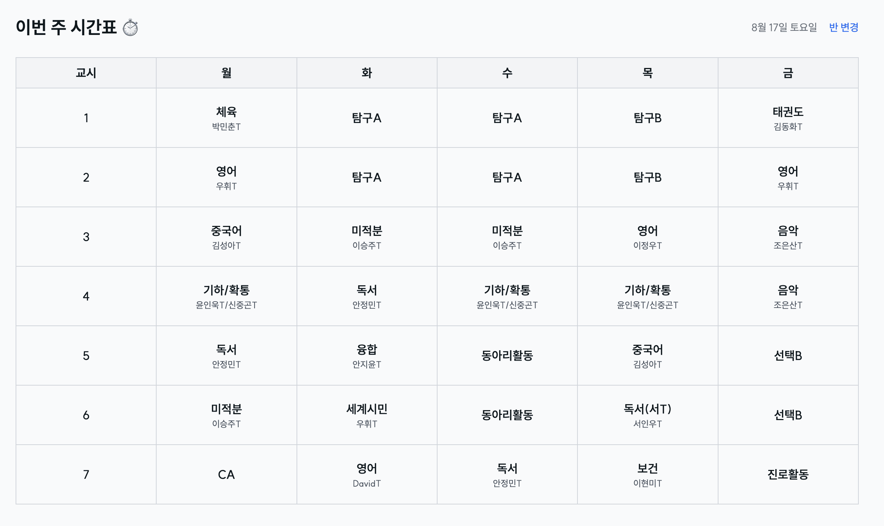The image size is (884, 526).
Task: Click the 8월 17일 토요일 date label
Action: click(784, 27)
